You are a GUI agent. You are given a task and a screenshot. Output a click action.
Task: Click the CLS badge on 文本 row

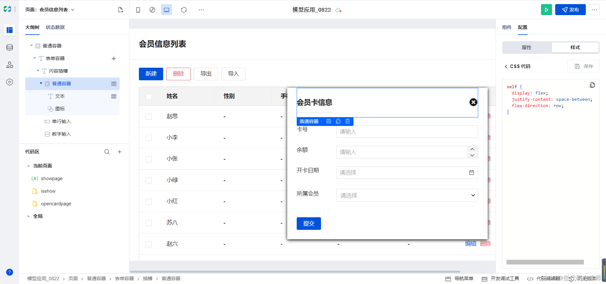114,96
